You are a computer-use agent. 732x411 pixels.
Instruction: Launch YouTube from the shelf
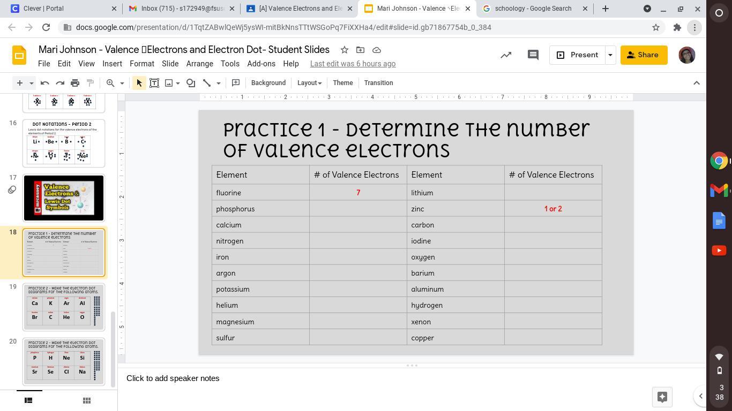click(719, 250)
